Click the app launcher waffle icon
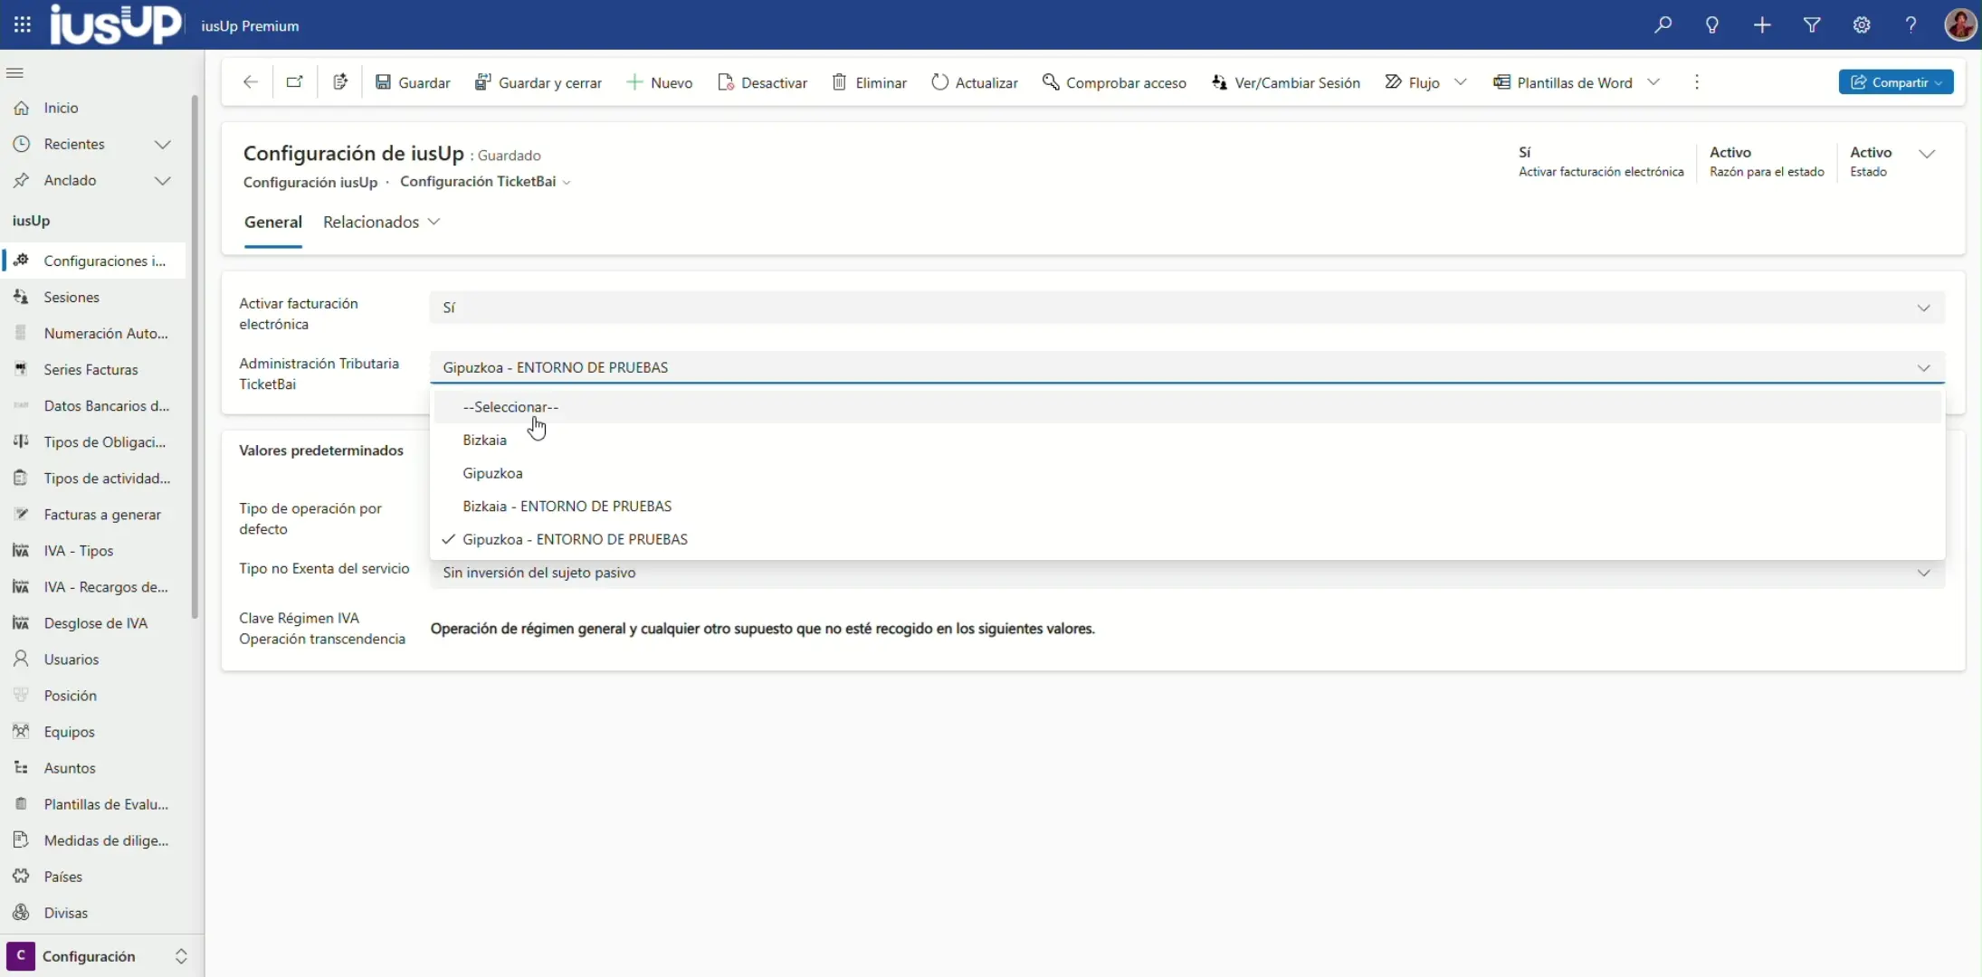 (23, 25)
